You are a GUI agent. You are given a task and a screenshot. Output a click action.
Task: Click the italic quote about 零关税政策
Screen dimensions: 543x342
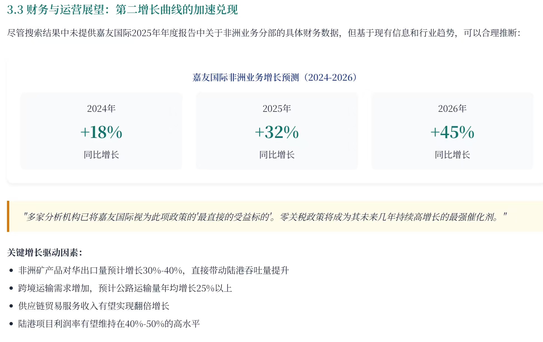(265, 217)
